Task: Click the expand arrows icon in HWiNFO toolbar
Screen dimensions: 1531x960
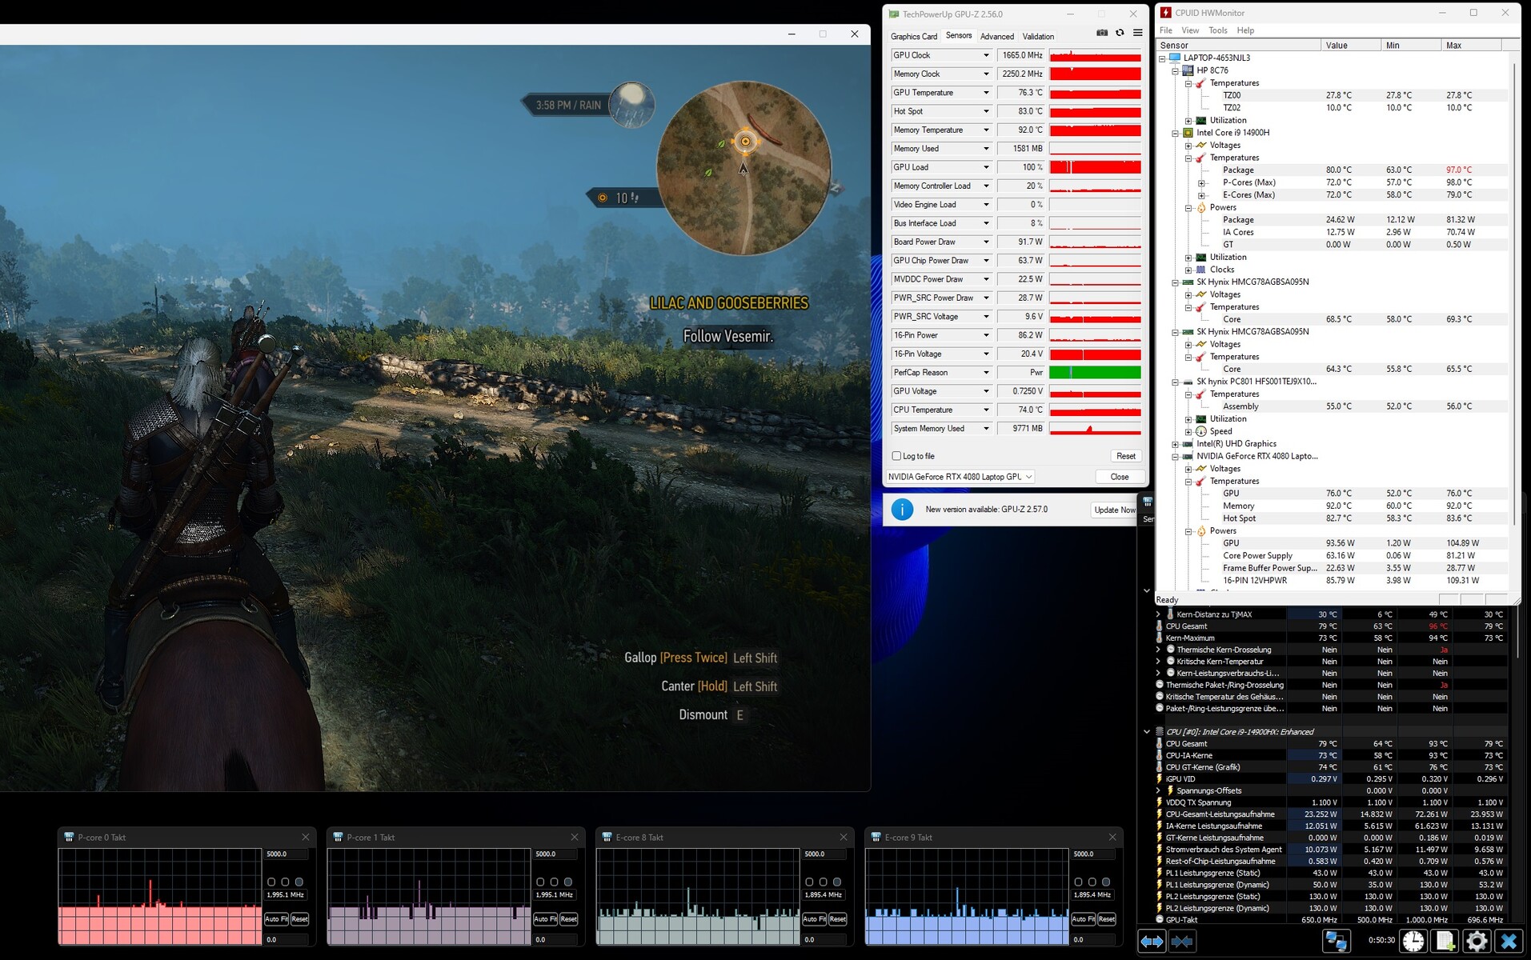Action: tap(1152, 942)
